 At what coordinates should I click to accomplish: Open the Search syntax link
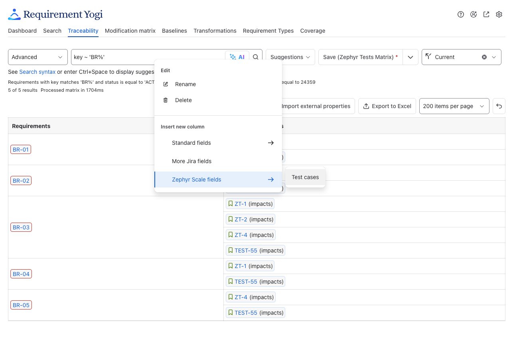point(37,72)
